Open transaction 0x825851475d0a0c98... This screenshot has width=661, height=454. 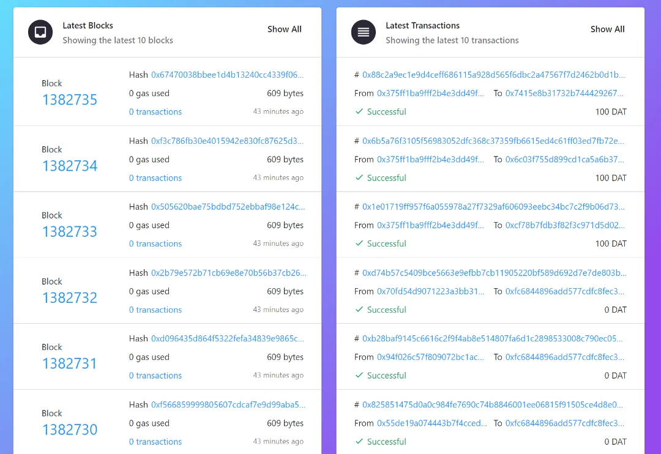pos(492,404)
